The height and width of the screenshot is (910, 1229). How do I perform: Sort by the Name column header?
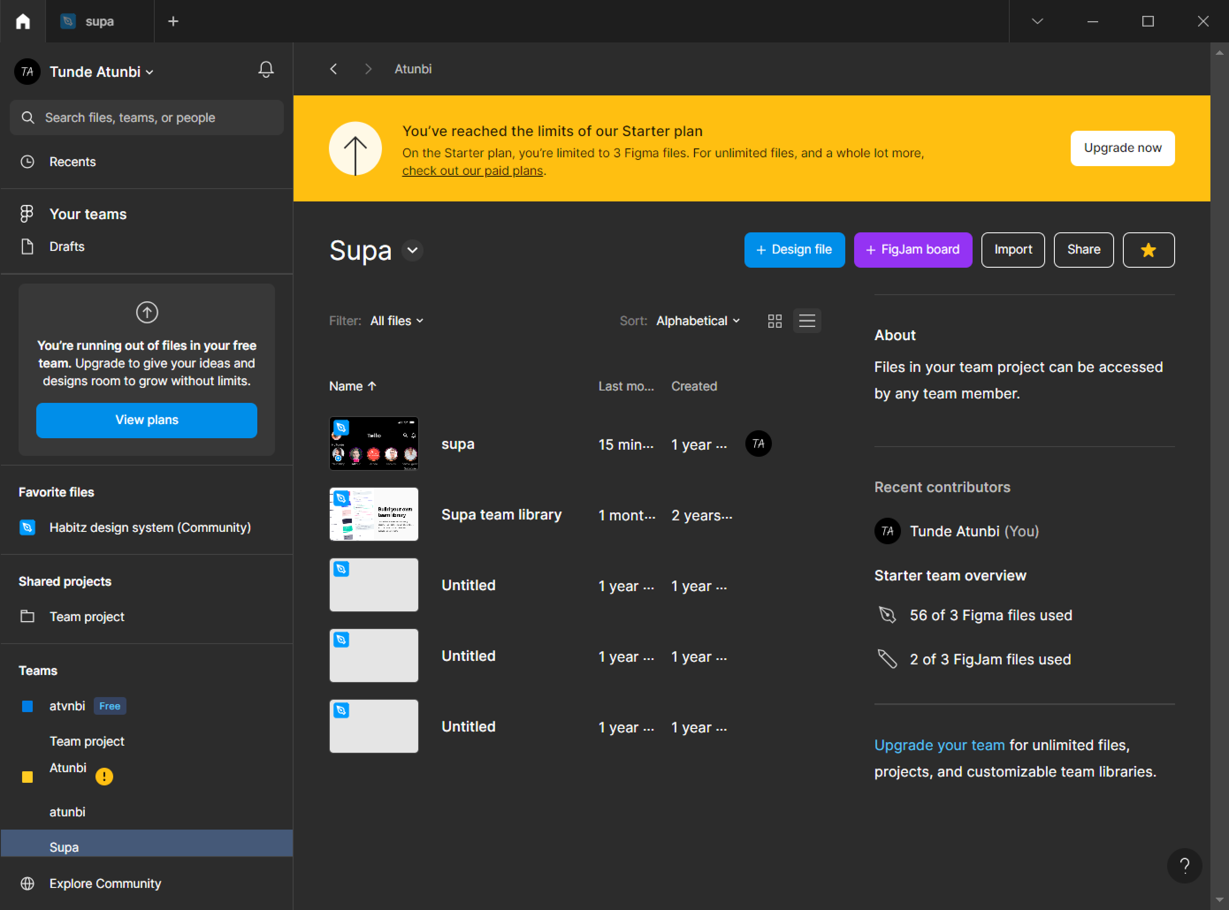(x=353, y=386)
